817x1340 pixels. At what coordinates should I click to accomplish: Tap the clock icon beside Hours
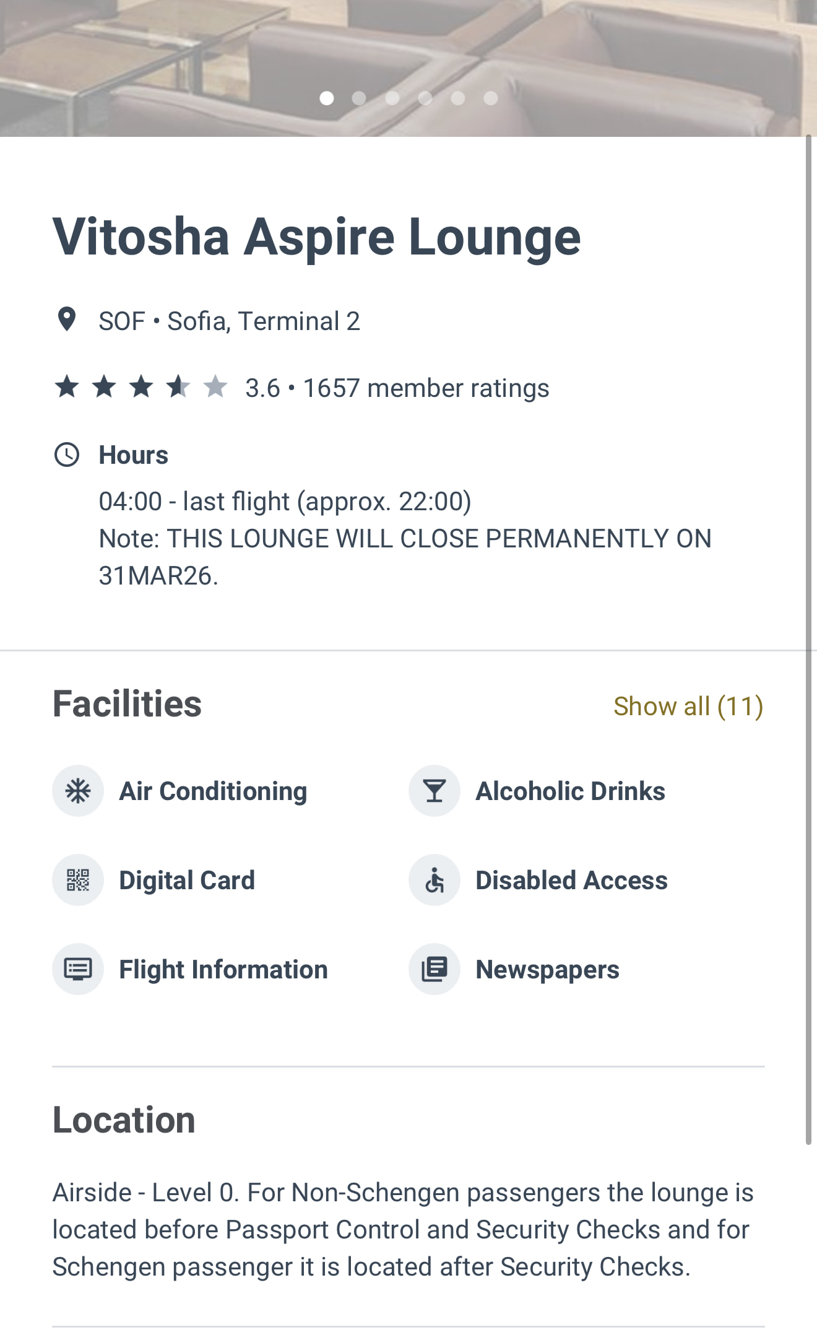coord(67,455)
